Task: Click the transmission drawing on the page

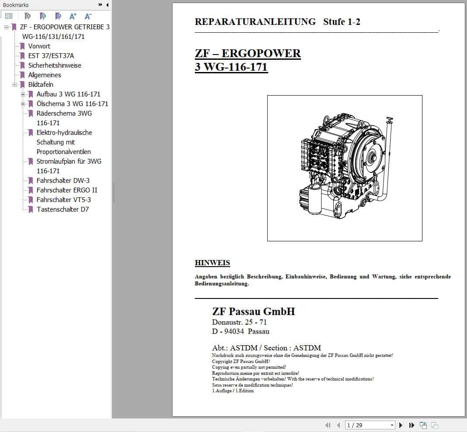Action: (345, 168)
